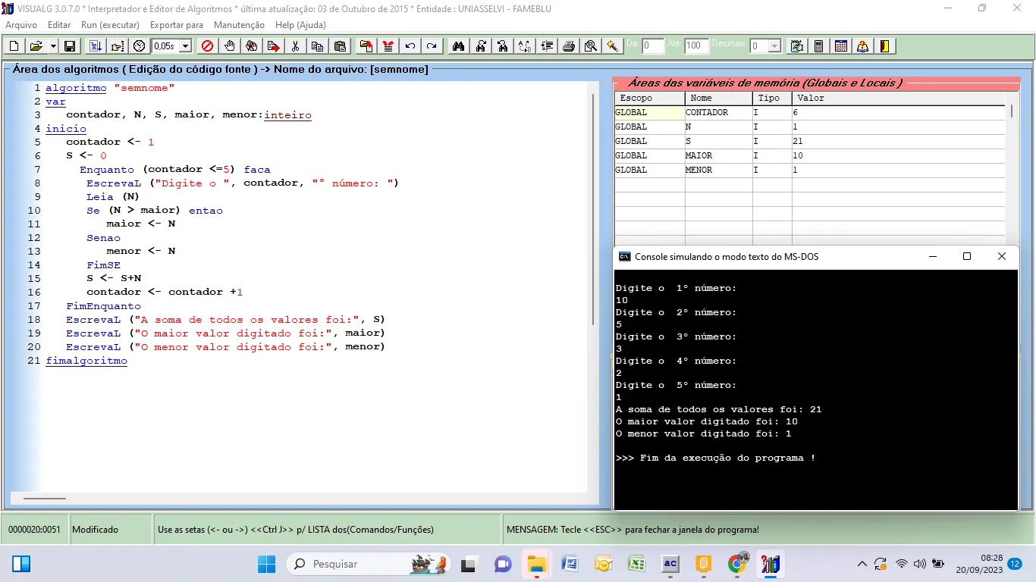Open the 0,05s timer delay dropdown
The width and height of the screenshot is (1036, 582).
click(185, 46)
